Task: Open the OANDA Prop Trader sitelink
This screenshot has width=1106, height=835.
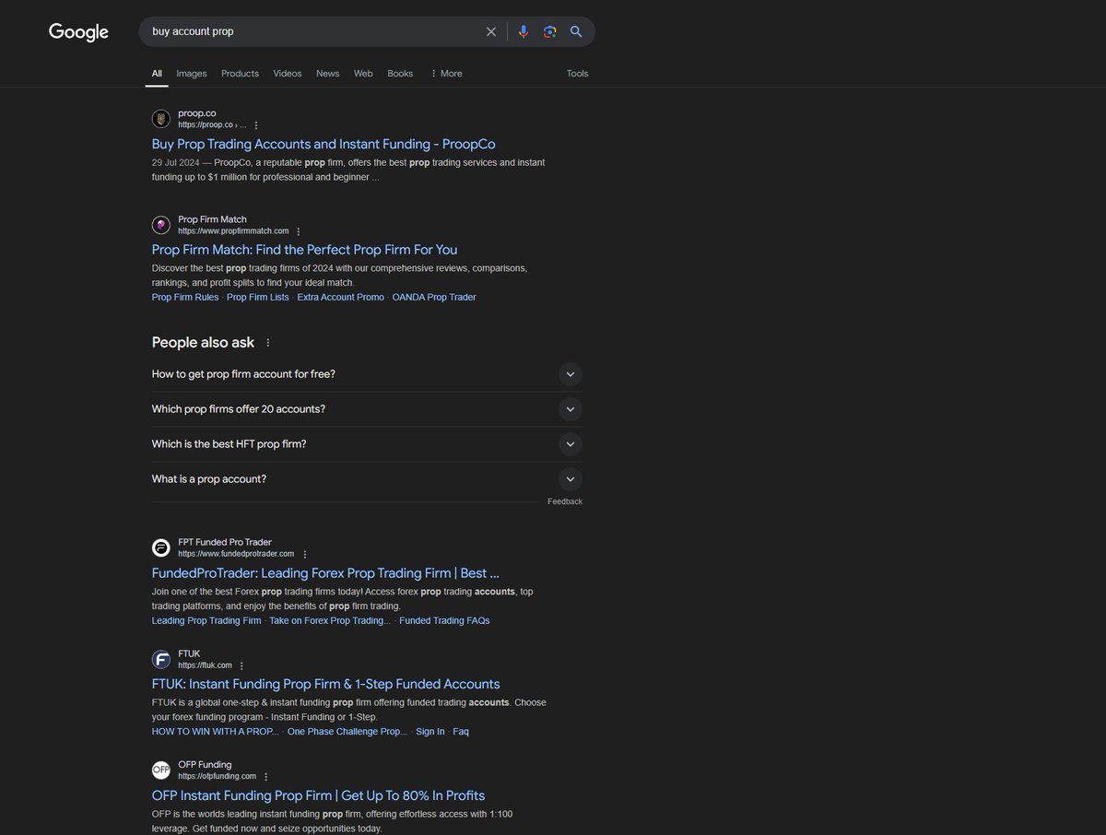Action: tap(434, 298)
